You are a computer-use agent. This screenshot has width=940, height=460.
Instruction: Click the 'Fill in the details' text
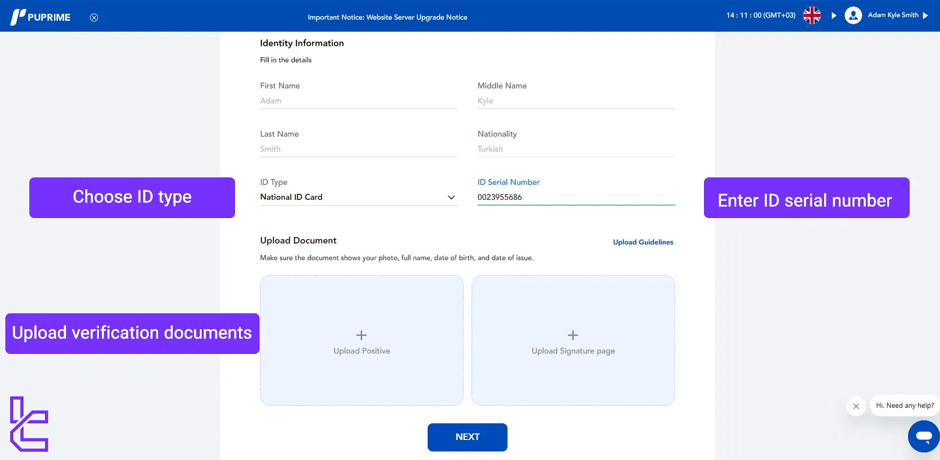point(285,60)
